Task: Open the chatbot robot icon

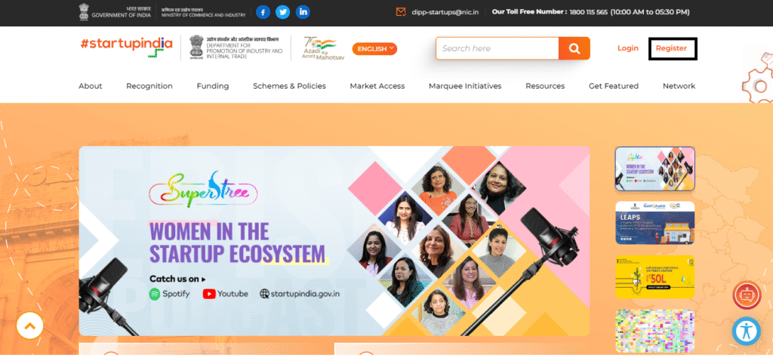Action: click(747, 294)
